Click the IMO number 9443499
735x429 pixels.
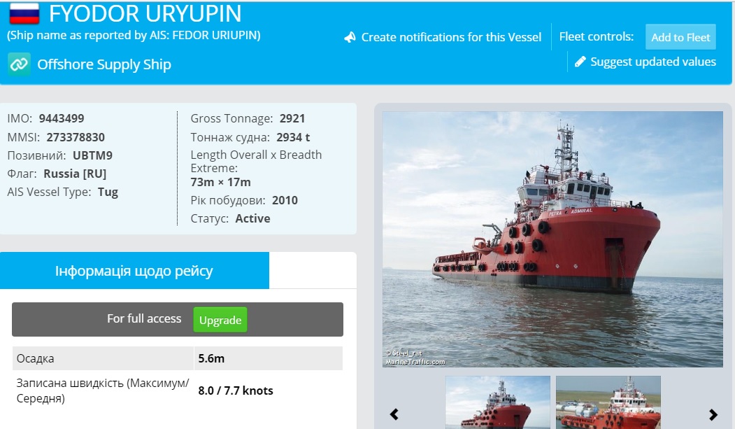point(62,118)
